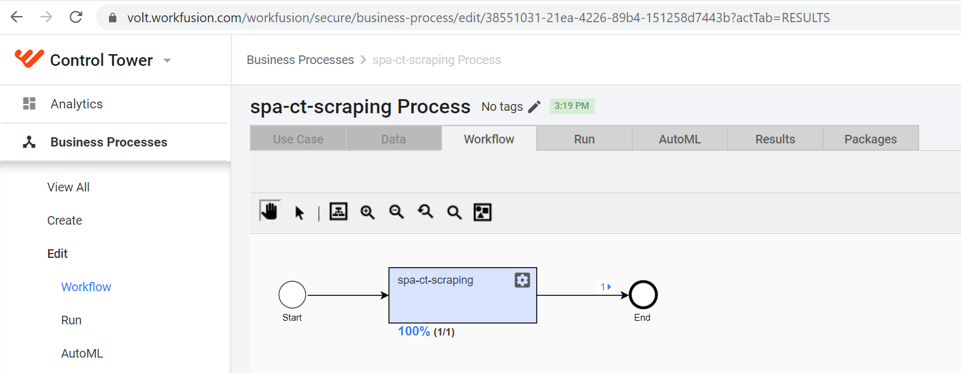Click the 100% progress value
The image size is (961, 373).
click(414, 331)
